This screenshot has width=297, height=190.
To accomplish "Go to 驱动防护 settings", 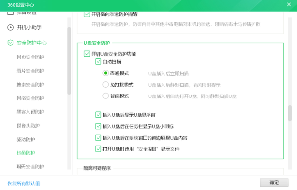I will (x=26, y=139).
